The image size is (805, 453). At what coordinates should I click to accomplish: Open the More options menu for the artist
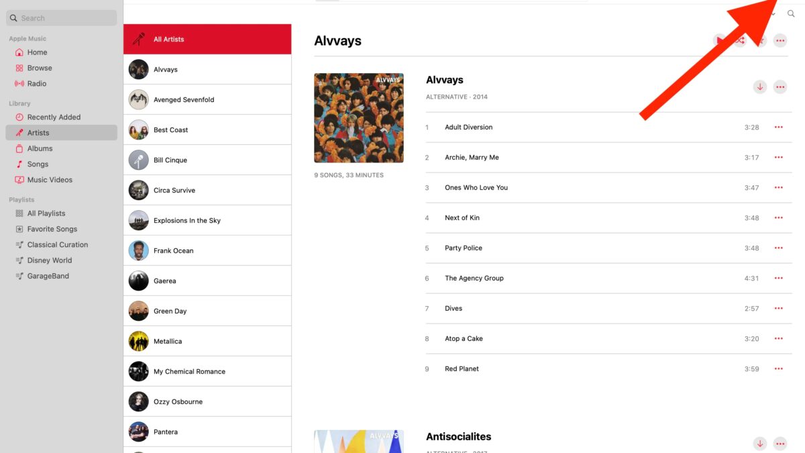780,40
